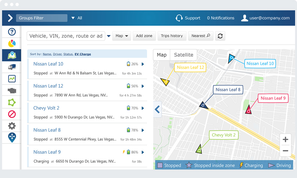Viewport: 297px width, 178px height.
Task: Expand the top-left navigation chevron
Action: click(10, 18)
